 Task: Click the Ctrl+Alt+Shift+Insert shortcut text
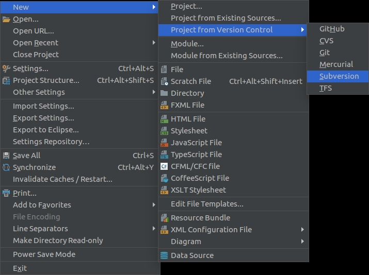[266, 81]
